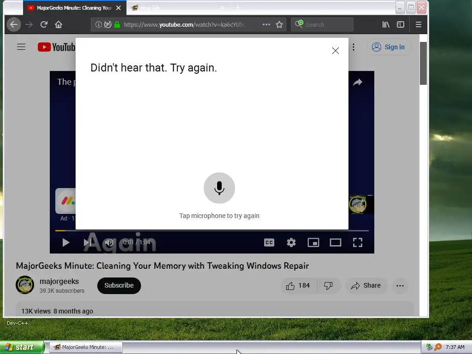472x354 pixels.
Task: Click the Share button
Action: (x=366, y=285)
